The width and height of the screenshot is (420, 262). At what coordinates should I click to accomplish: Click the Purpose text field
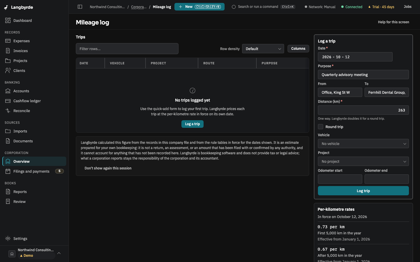click(363, 75)
